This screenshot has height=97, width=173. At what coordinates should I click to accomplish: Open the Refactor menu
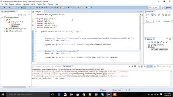(x=18, y=4)
